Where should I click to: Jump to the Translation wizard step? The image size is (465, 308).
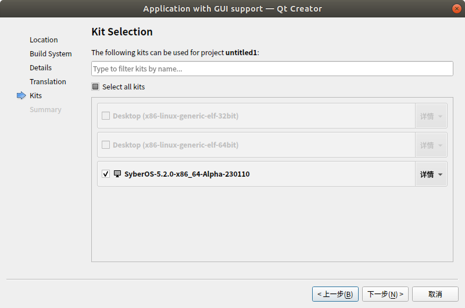pyautogui.click(x=48, y=82)
